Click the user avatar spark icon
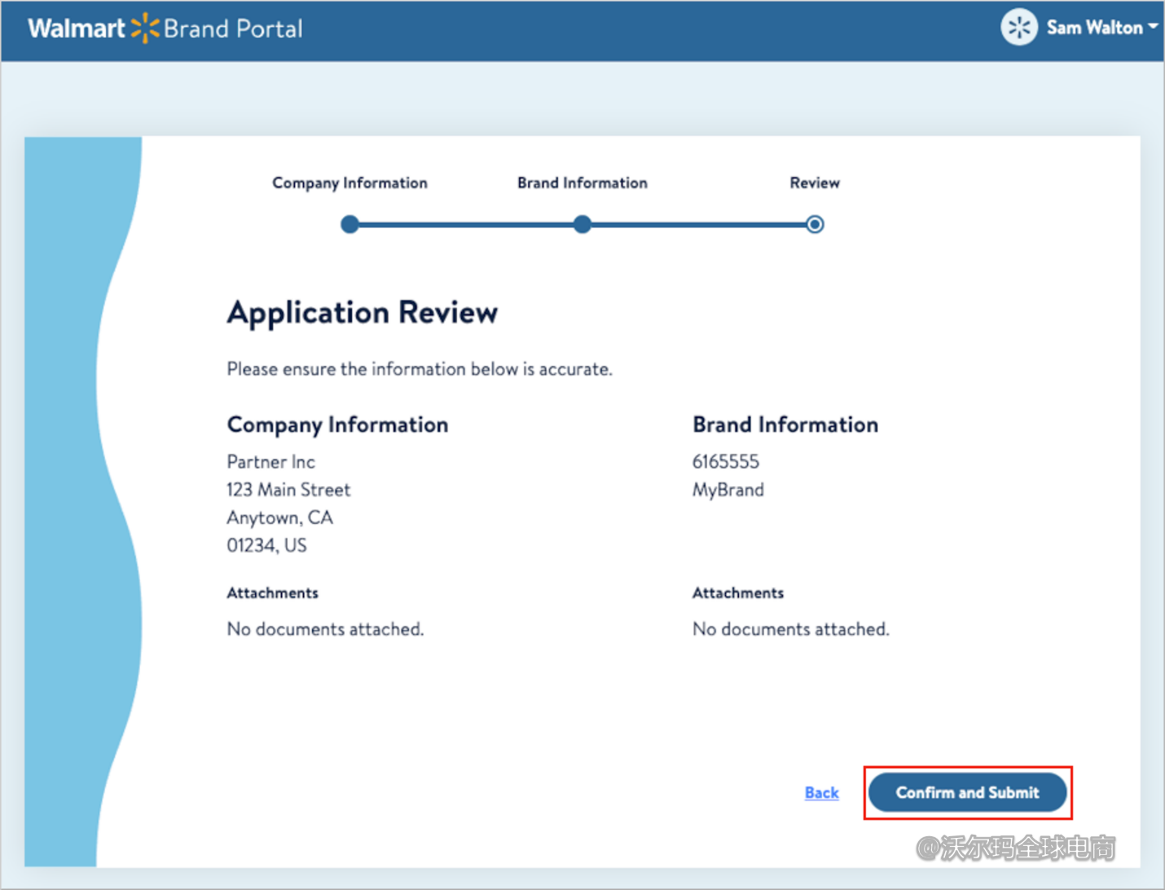Screen dimensions: 1165x890 [1018, 28]
